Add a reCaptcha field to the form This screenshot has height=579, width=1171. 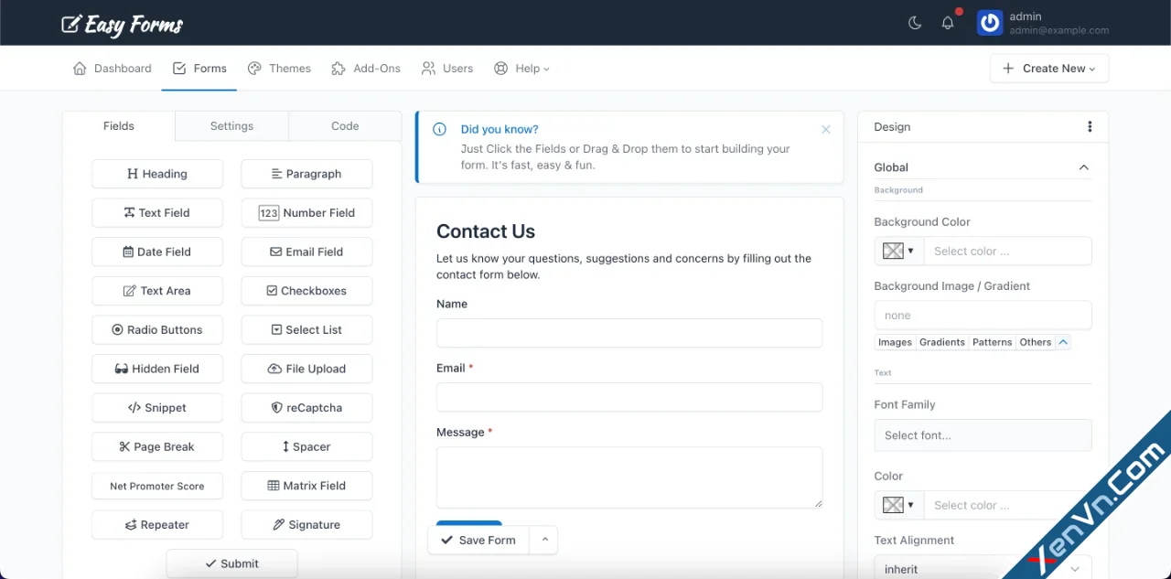[306, 408]
